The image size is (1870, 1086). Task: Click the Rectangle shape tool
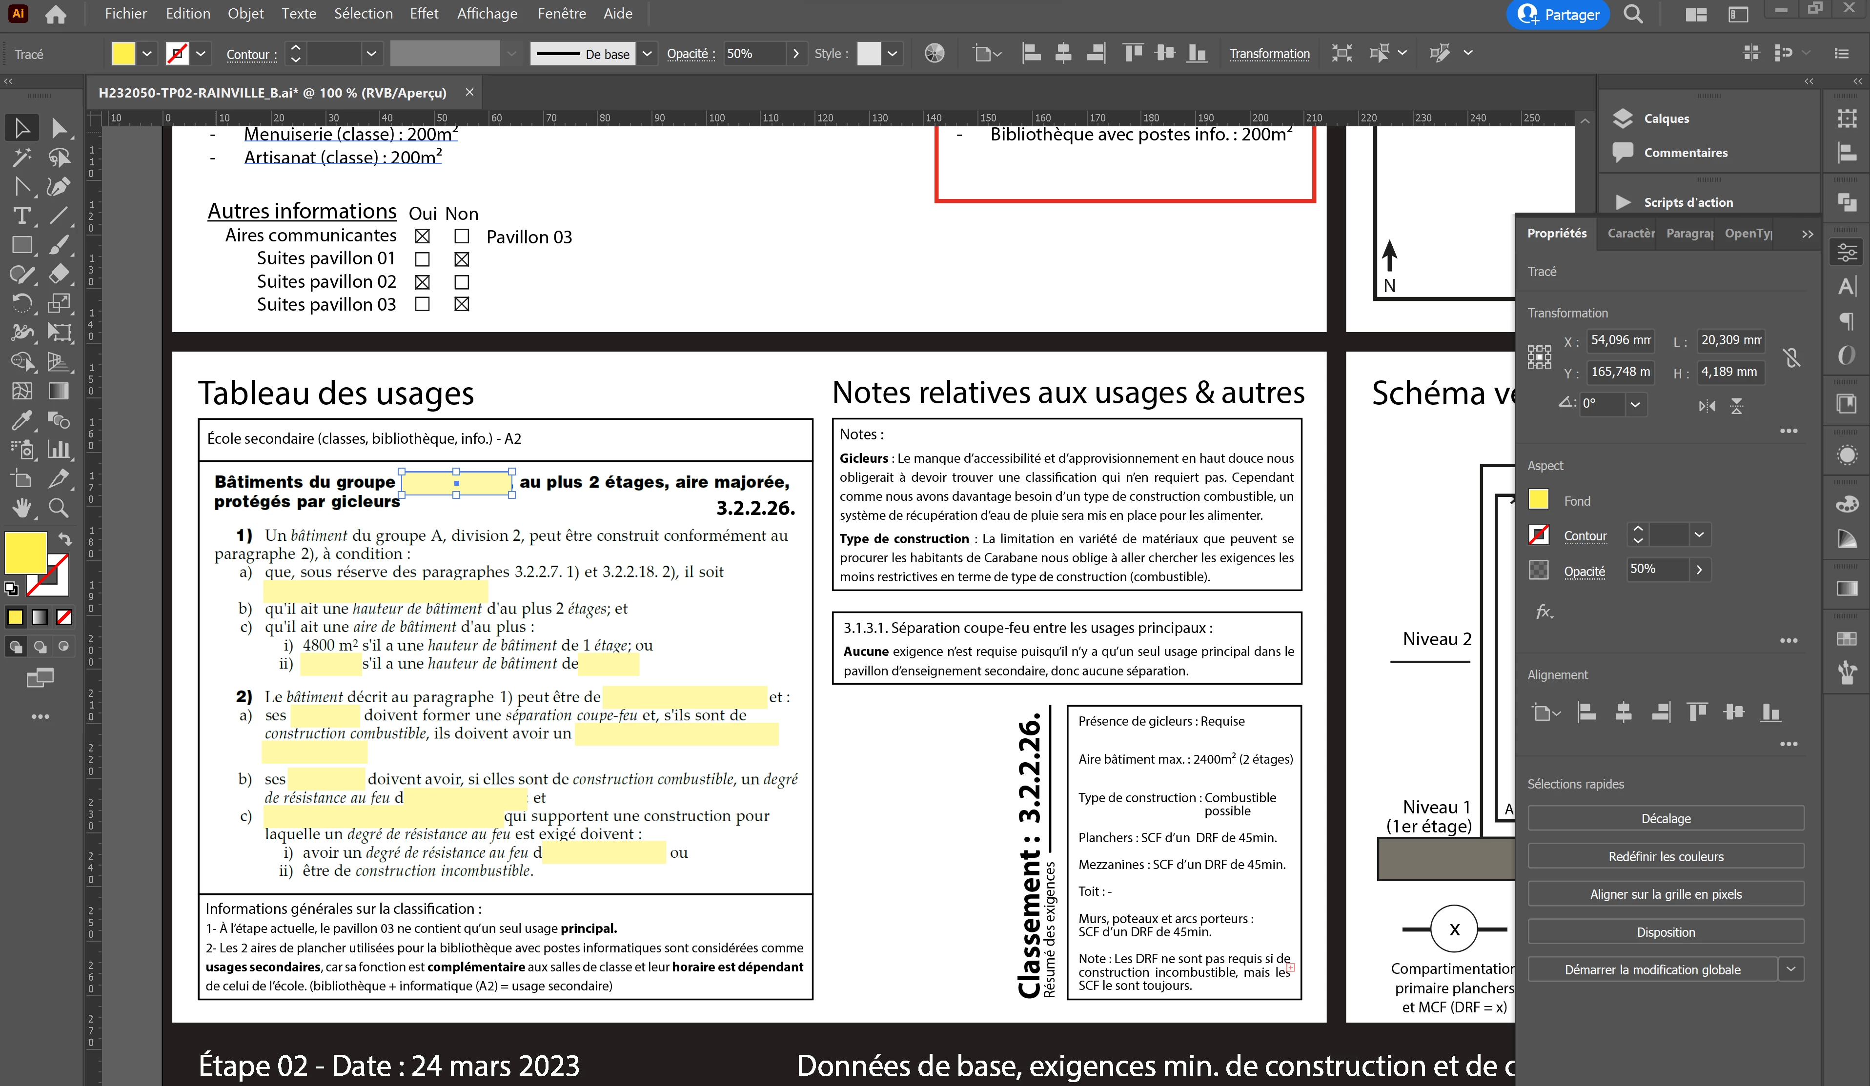coord(21,245)
